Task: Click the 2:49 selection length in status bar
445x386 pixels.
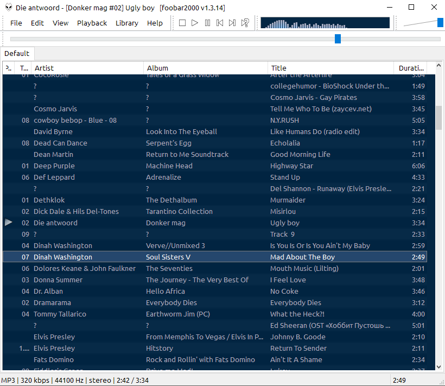Action: click(x=399, y=381)
